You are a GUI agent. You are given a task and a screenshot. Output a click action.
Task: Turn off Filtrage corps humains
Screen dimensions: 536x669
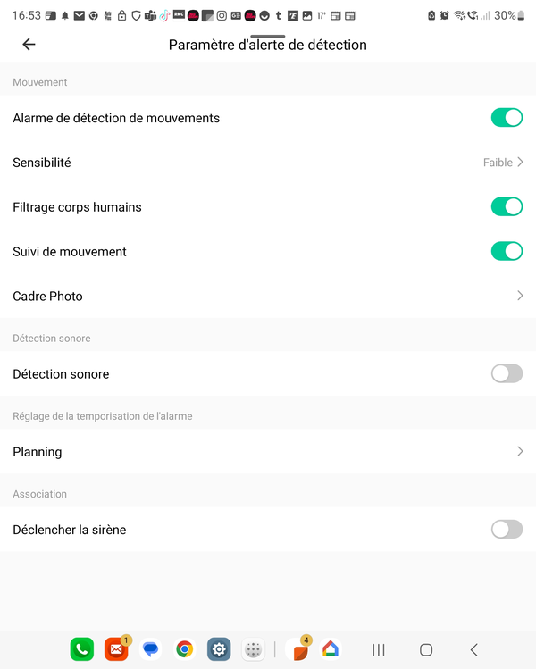click(507, 207)
